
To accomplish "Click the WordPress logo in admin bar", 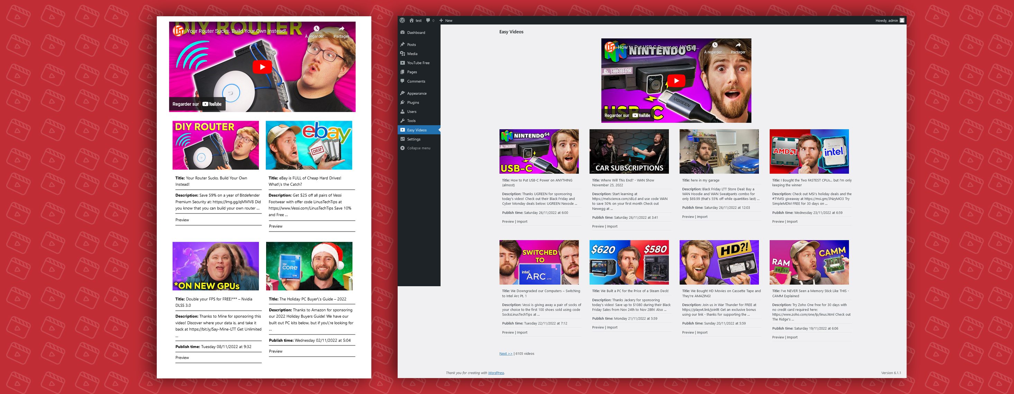I will [402, 20].
